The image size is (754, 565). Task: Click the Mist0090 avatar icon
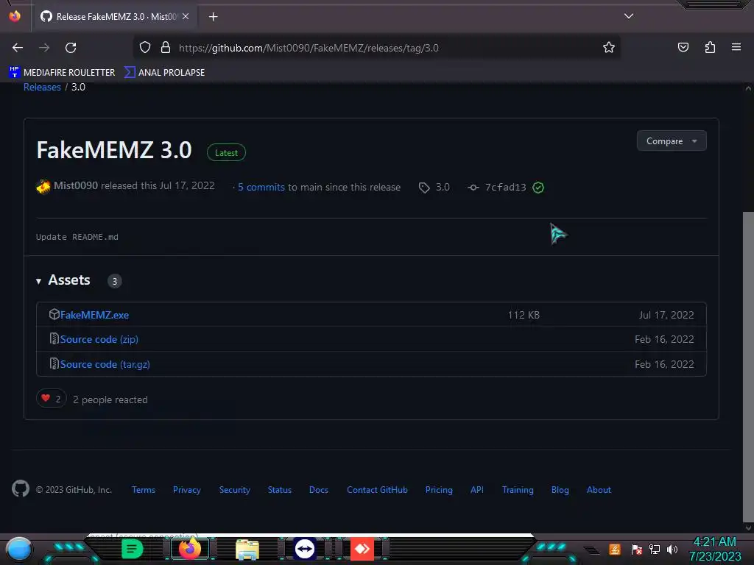[x=43, y=186]
